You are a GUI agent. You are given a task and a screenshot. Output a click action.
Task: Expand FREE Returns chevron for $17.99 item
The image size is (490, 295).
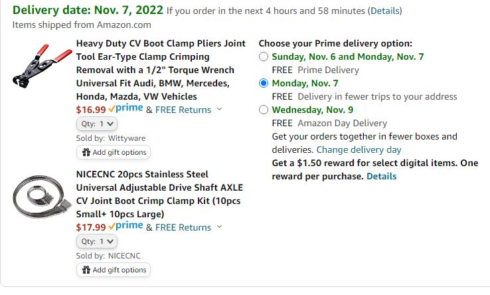[x=220, y=227]
